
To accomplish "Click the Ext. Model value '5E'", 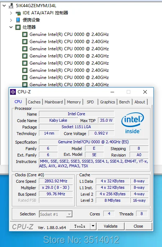I will (x=94, y=155).
